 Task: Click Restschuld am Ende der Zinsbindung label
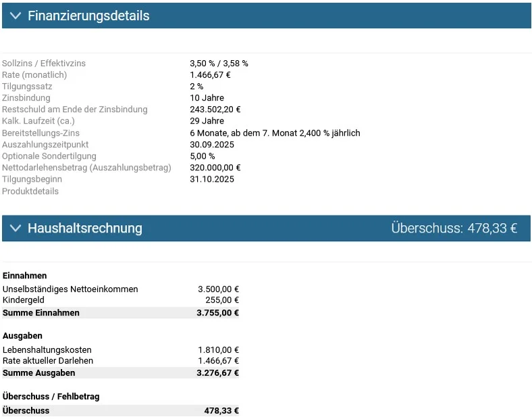75,109
